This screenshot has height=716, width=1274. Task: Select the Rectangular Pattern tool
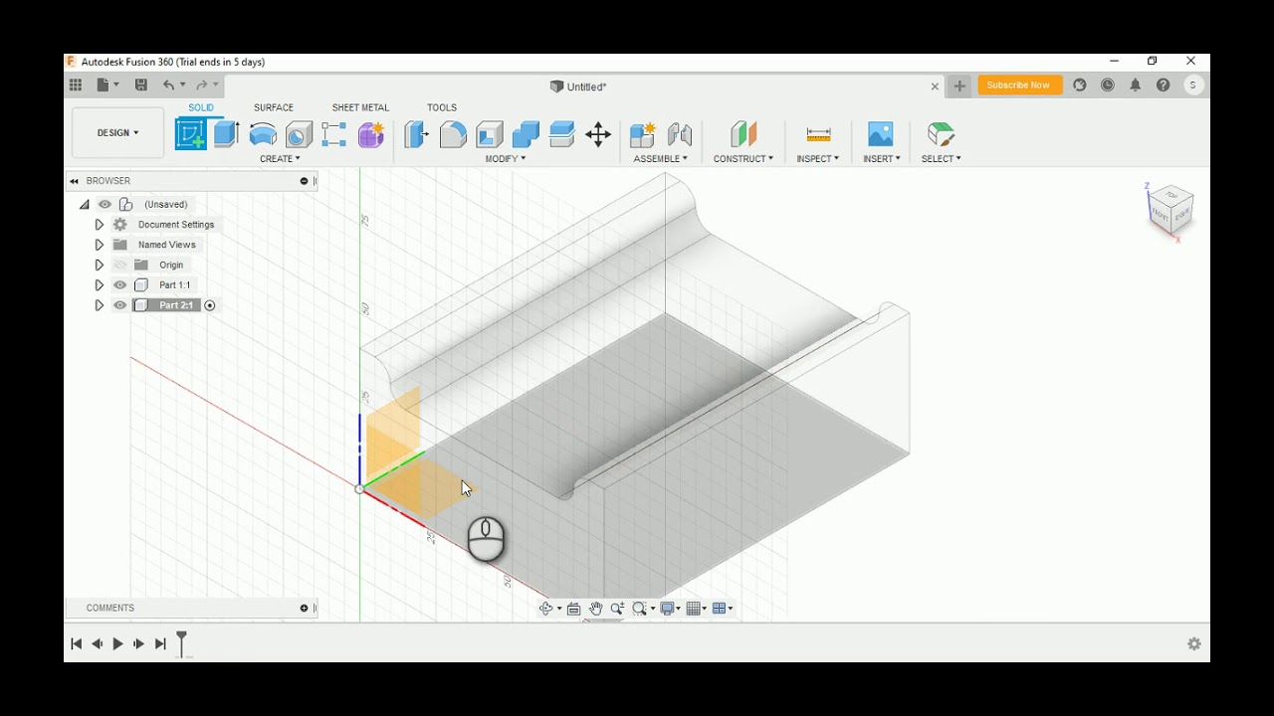click(x=334, y=134)
